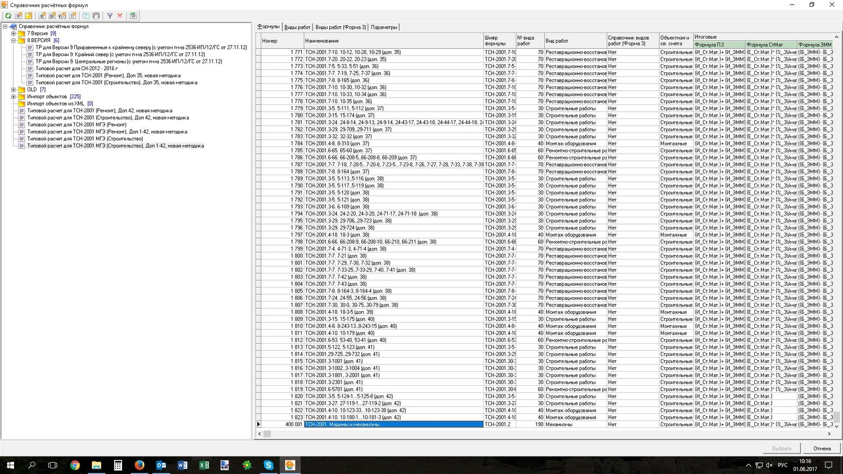
Task: Expand the 7 Версия folder
Action: tap(13, 34)
